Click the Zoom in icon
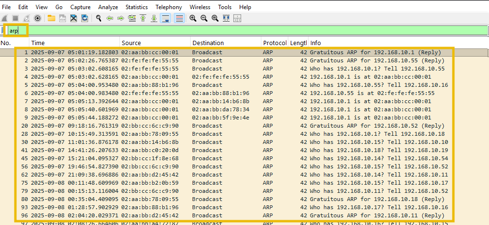Screen dimensions: 489x225 pyautogui.click(x=193, y=18)
